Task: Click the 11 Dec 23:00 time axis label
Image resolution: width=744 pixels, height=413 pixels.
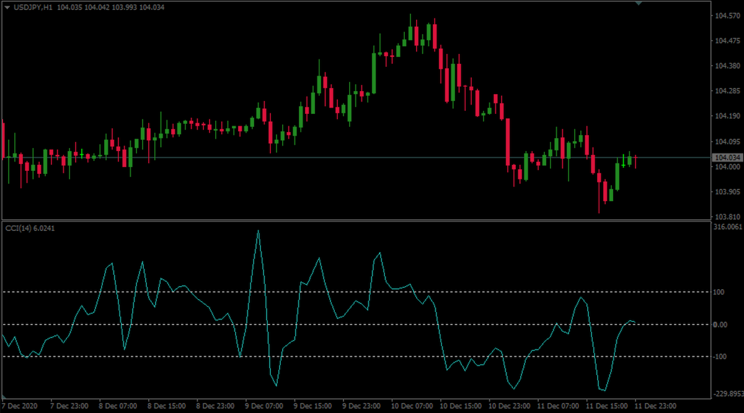Action: coord(655,406)
